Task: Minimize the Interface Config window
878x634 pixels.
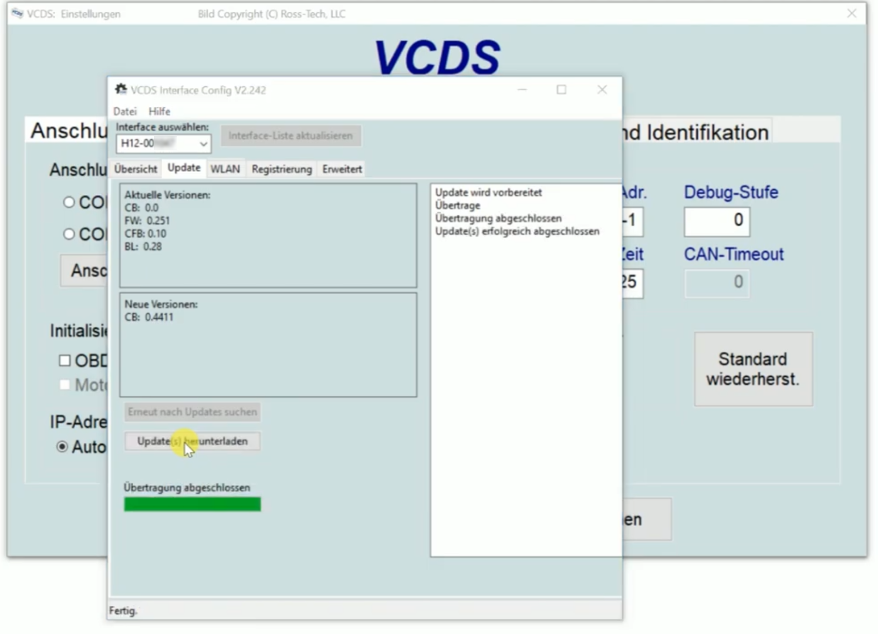Action: tap(522, 90)
